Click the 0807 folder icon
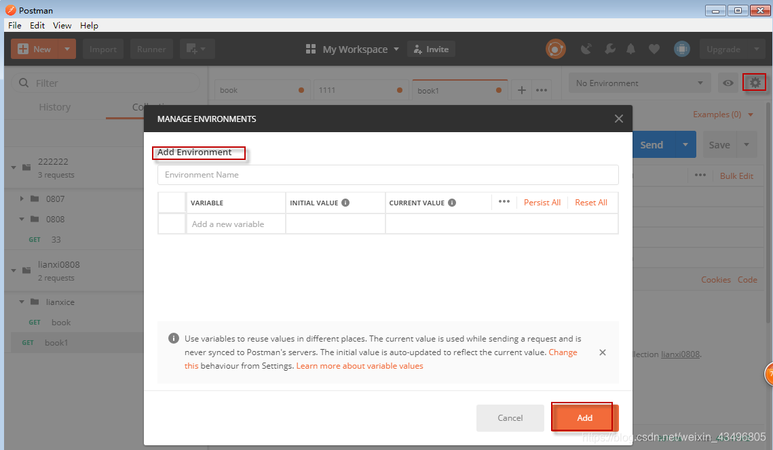773x450 pixels. pyautogui.click(x=35, y=199)
